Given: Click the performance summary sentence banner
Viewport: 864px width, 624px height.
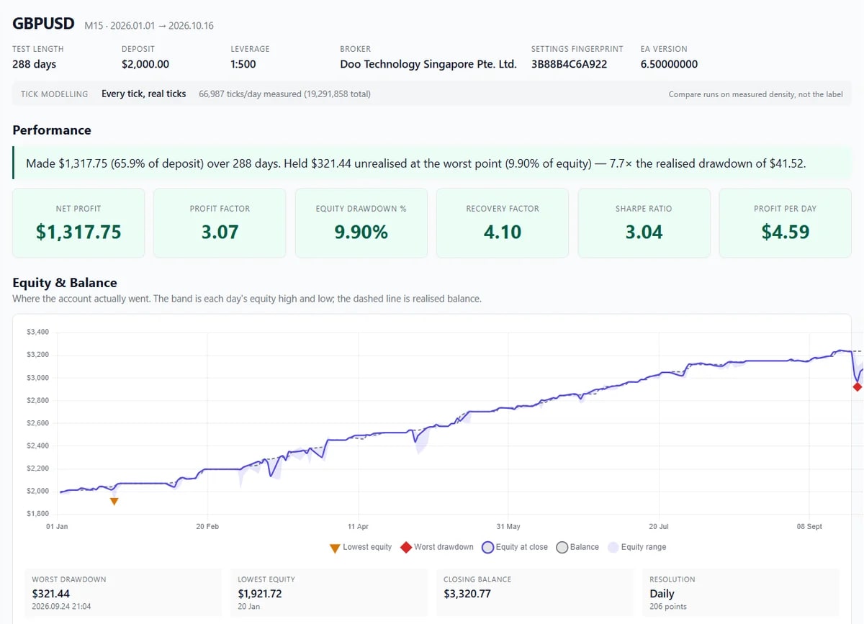Looking at the screenshot, I should (432, 163).
